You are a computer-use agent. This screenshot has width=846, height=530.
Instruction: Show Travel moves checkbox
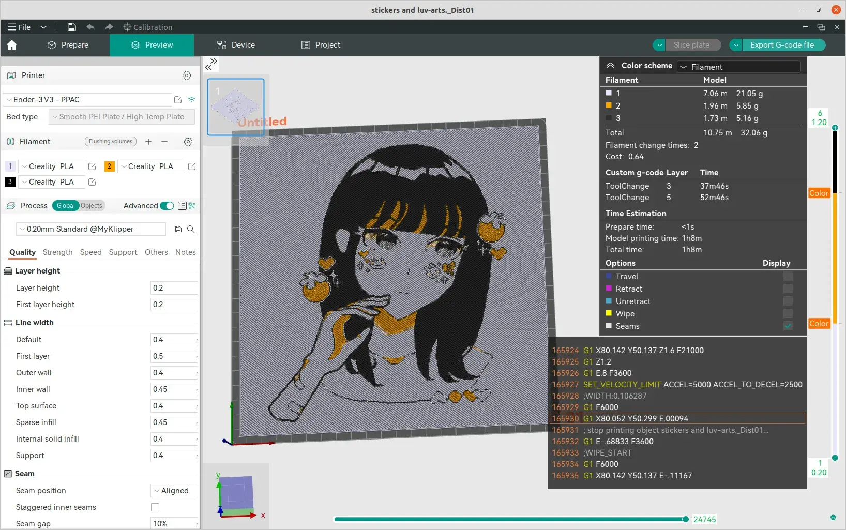pyautogui.click(x=788, y=277)
